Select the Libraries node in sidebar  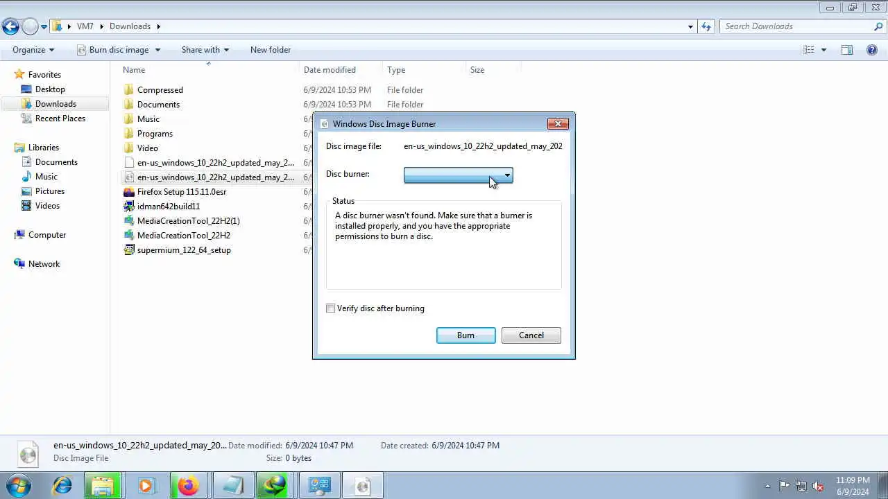pyautogui.click(x=43, y=148)
